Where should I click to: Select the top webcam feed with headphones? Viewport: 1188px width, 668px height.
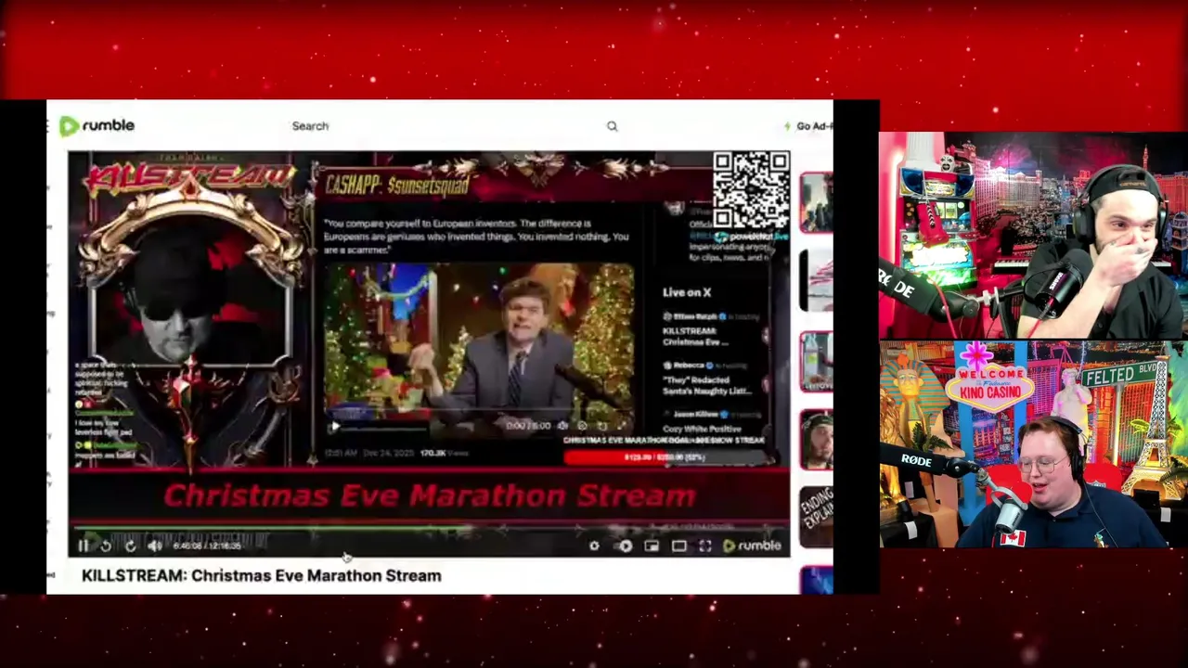(1033, 236)
